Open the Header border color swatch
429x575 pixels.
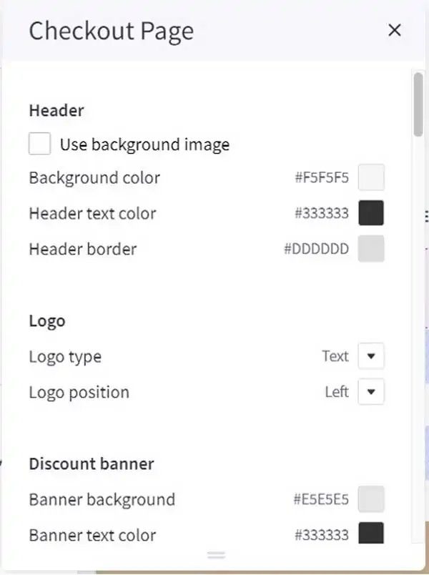point(371,249)
